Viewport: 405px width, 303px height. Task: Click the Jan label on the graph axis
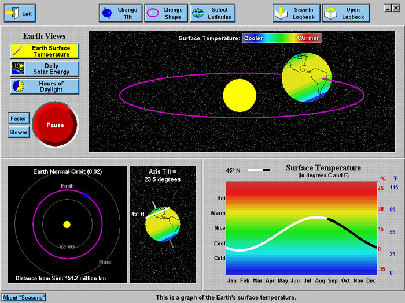[x=231, y=280]
